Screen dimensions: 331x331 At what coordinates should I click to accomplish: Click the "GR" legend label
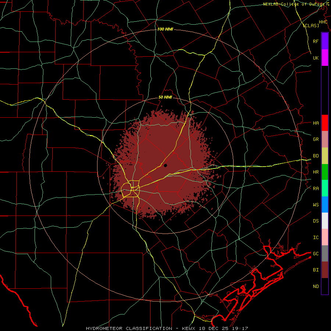(316, 139)
